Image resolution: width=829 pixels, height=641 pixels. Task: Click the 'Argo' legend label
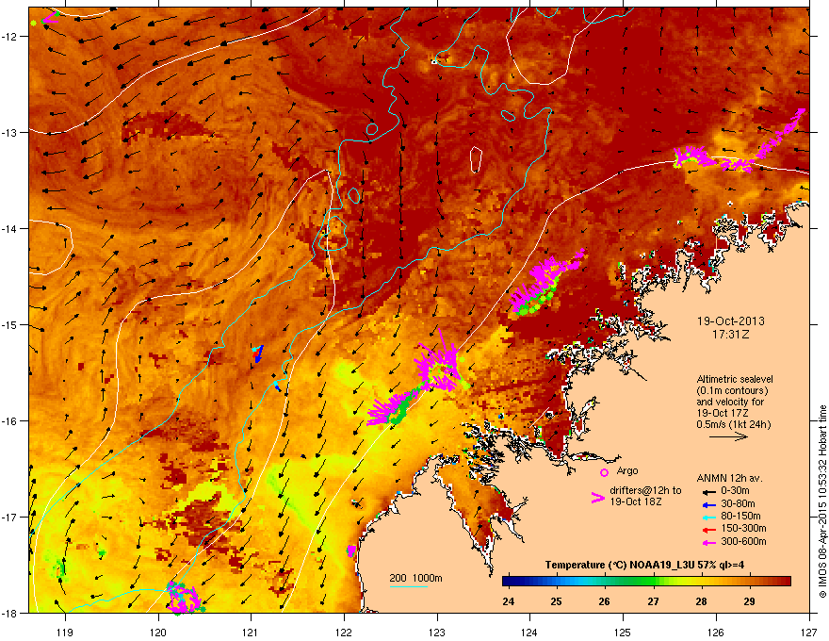pos(627,470)
